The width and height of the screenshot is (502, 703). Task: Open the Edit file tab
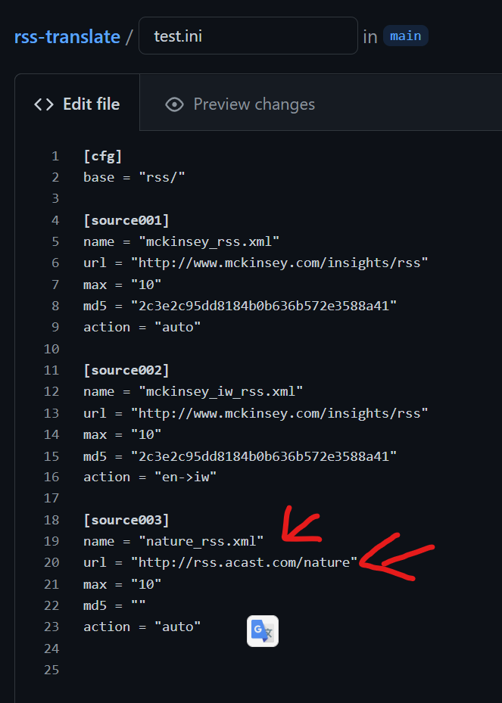[77, 104]
